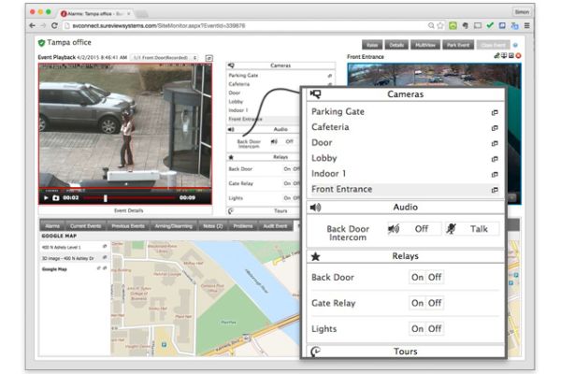
Task: Click the red playback progress bar
Action: coord(131,197)
